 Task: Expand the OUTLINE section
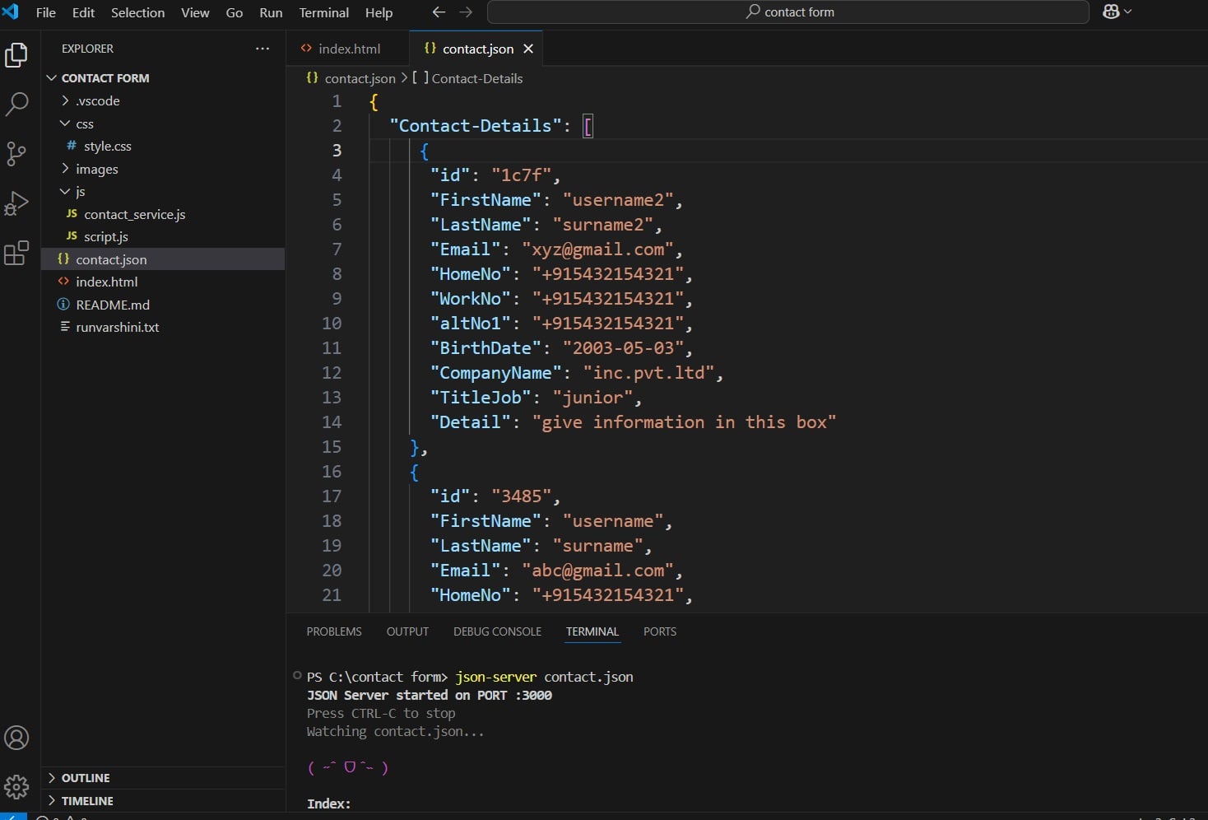point(85,778)
